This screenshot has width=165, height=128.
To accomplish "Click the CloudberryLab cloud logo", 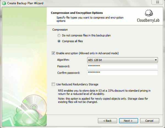I will [x=149, y=13].
